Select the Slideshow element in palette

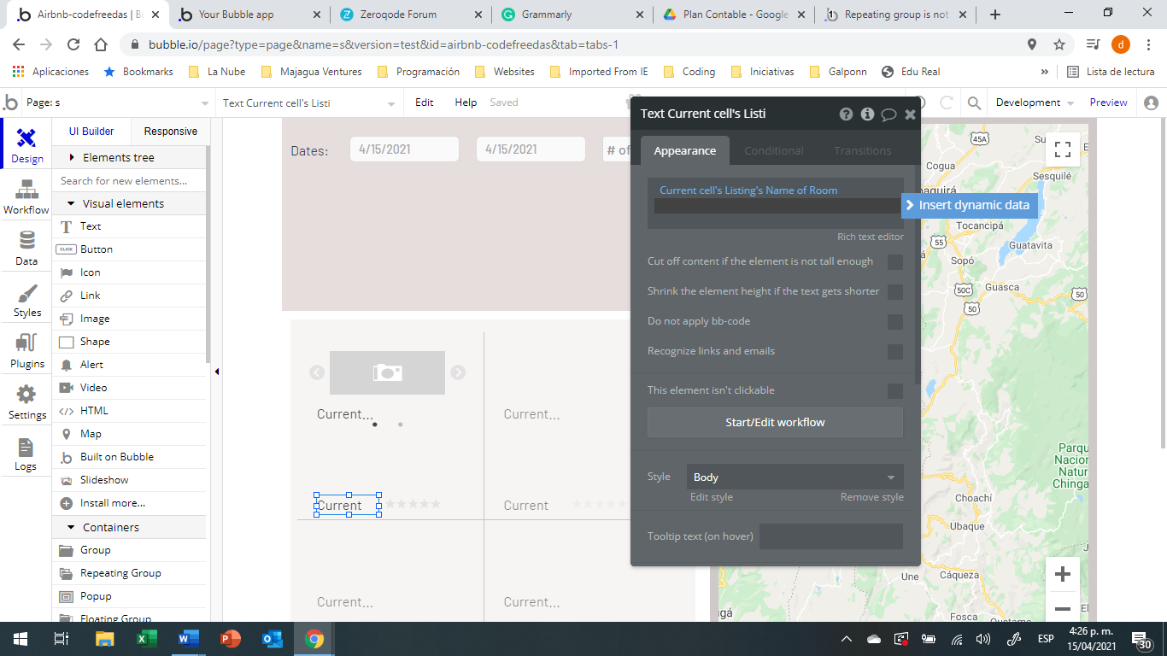130,480
